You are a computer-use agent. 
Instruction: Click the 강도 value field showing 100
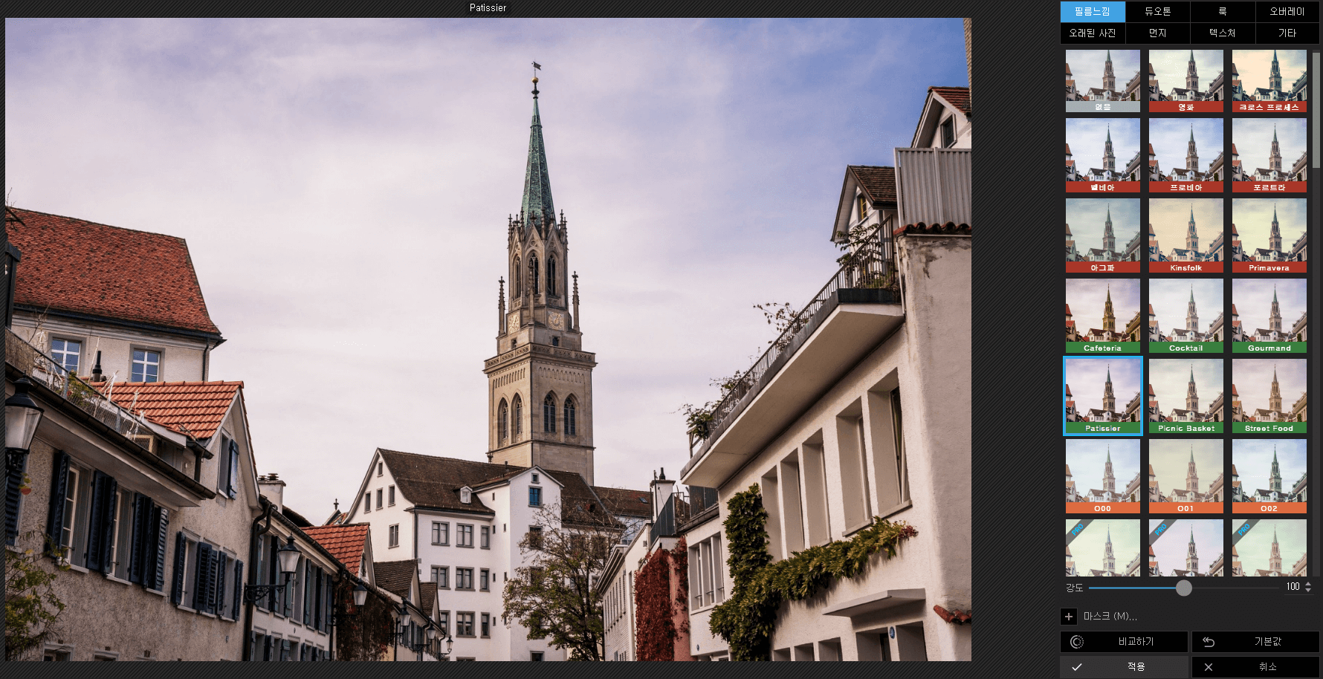point(1293,587)
